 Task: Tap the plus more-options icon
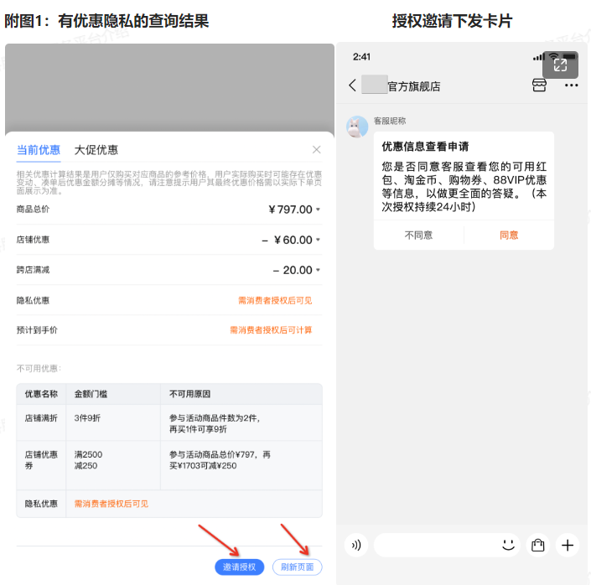568,545
